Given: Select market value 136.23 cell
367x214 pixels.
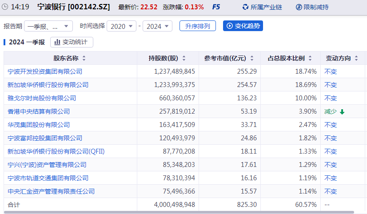Looking at the screenshot, I should pyautogui.click(x=247, y=98).
